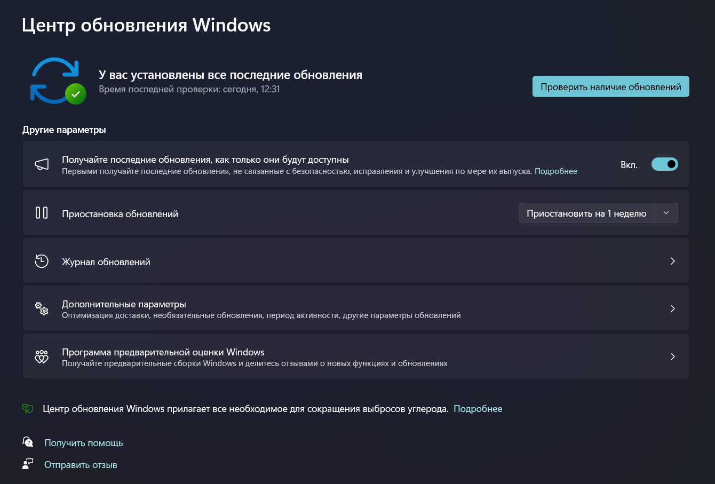Open the Получить помощь link

(x=84, y=443)
